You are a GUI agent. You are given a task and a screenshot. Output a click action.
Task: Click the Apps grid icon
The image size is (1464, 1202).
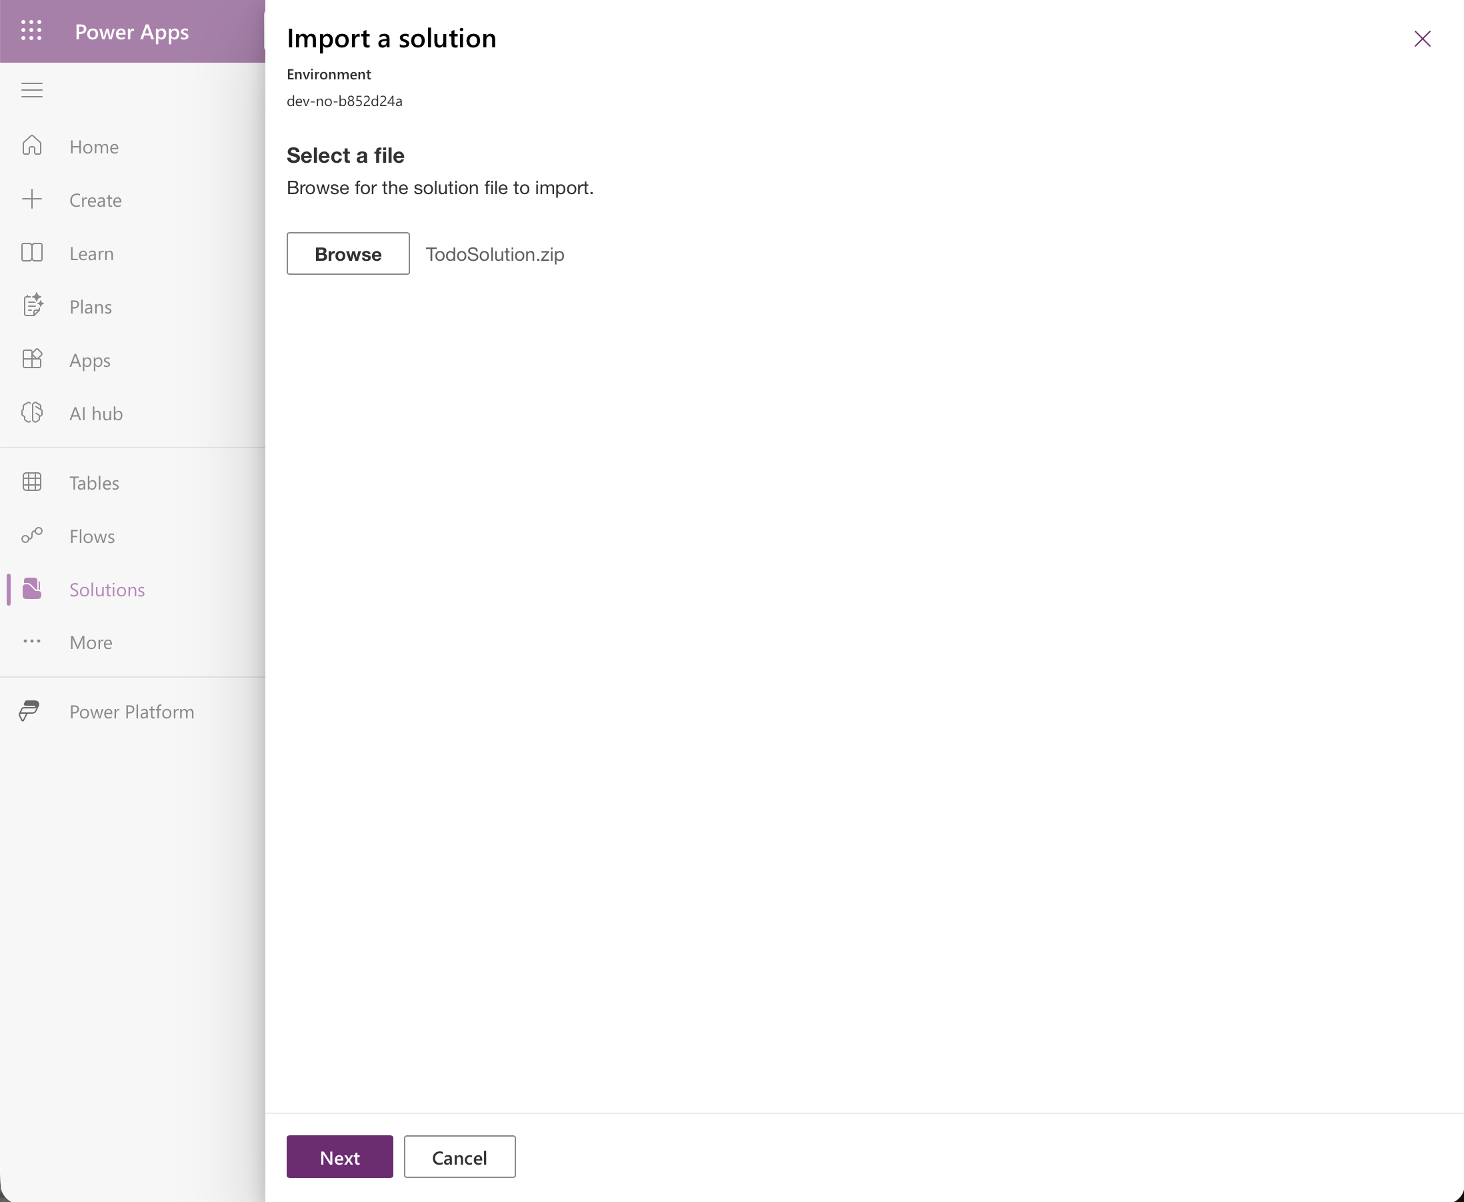[32, 359]
